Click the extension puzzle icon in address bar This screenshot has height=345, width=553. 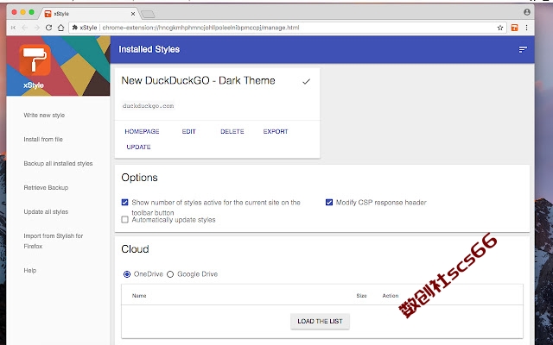75,27
